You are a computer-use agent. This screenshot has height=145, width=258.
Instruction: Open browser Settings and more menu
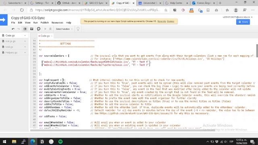coord(253,10)
